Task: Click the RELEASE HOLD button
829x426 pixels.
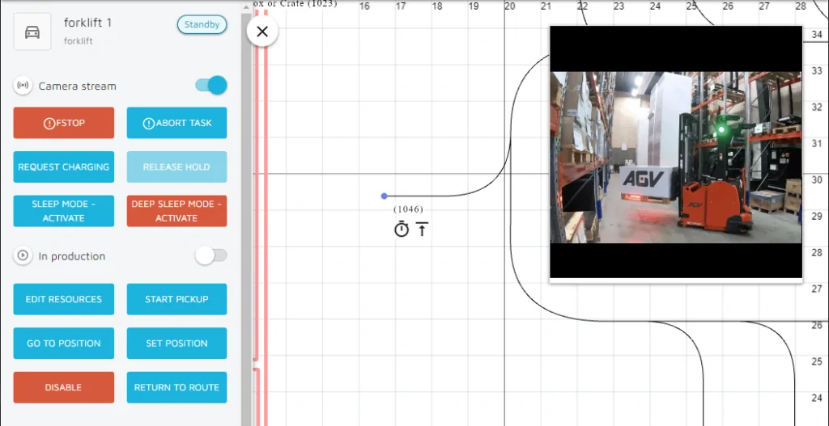Action: point(176,167)
